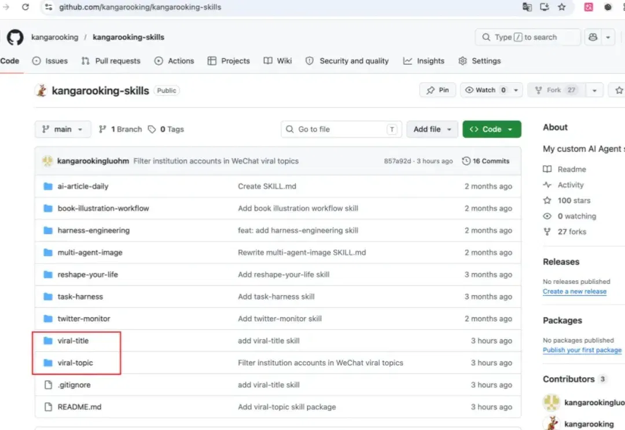
Task: Click the Watch button
Action: [485, 90]
